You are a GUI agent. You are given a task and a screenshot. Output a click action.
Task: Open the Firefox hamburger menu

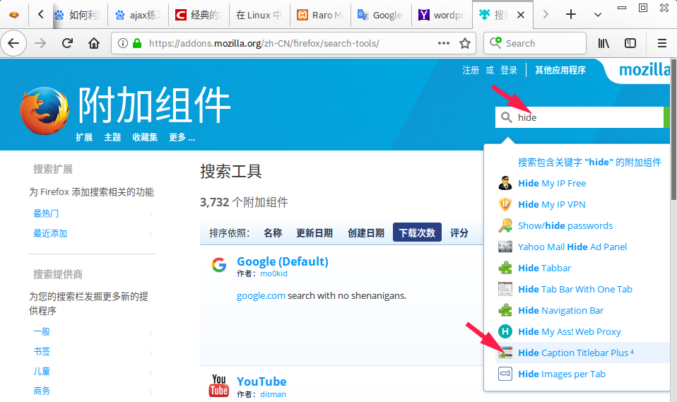click(661, 43)
